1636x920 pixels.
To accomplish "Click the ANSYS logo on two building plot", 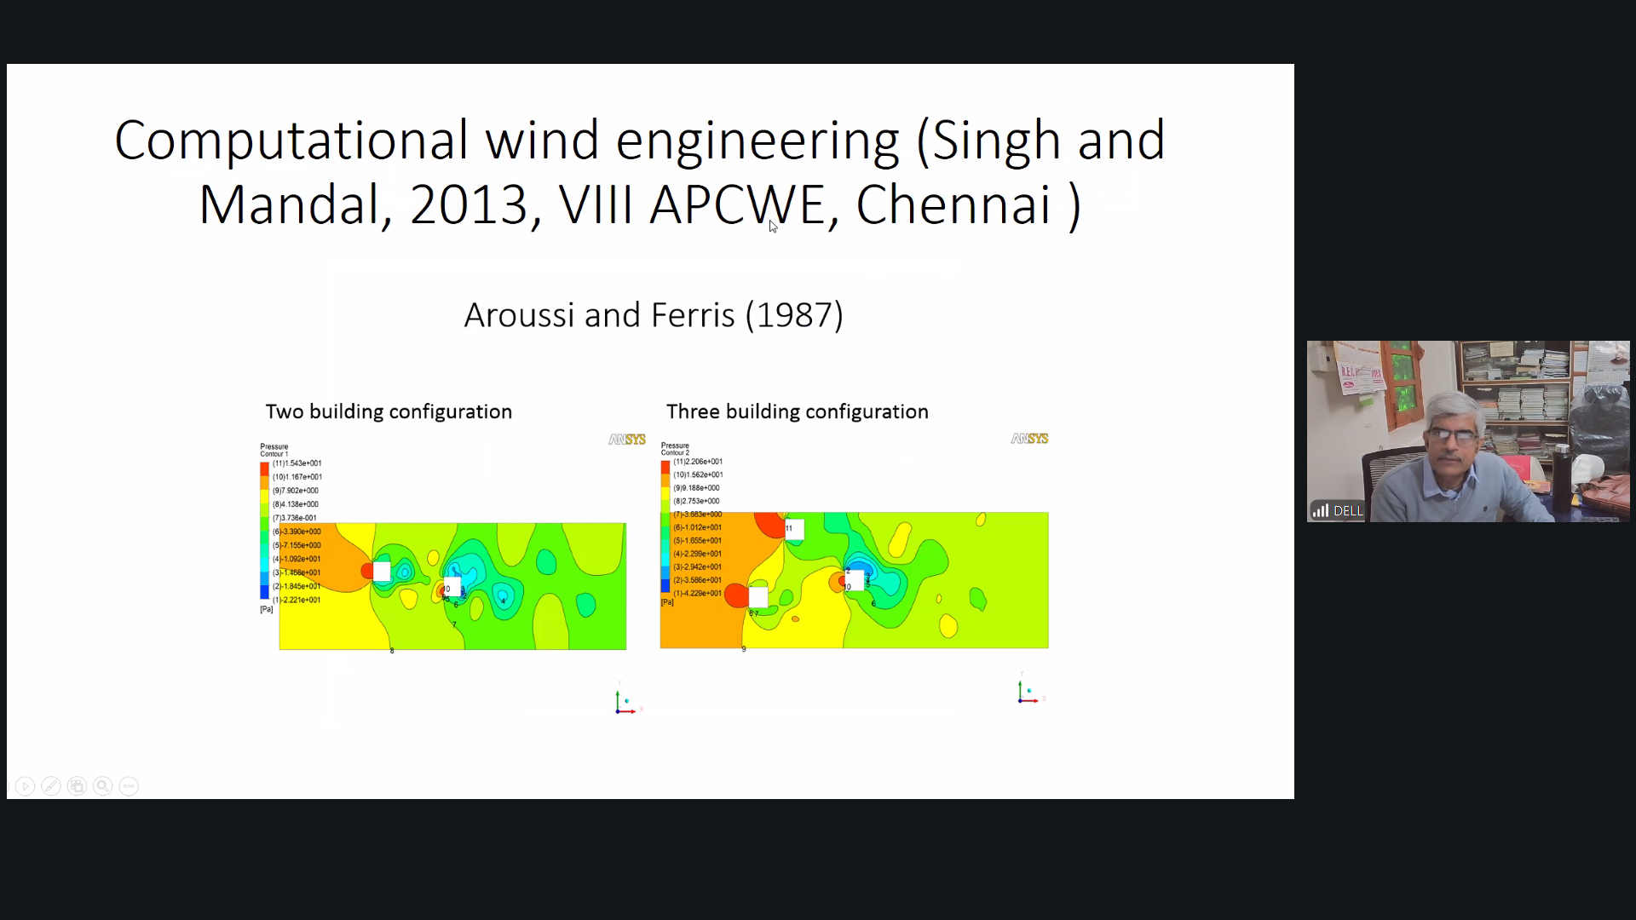I will pos(627,440).
